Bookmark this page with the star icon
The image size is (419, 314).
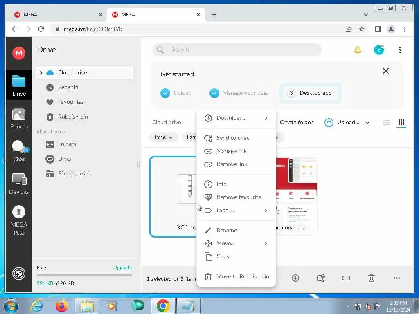click(362, 29)
